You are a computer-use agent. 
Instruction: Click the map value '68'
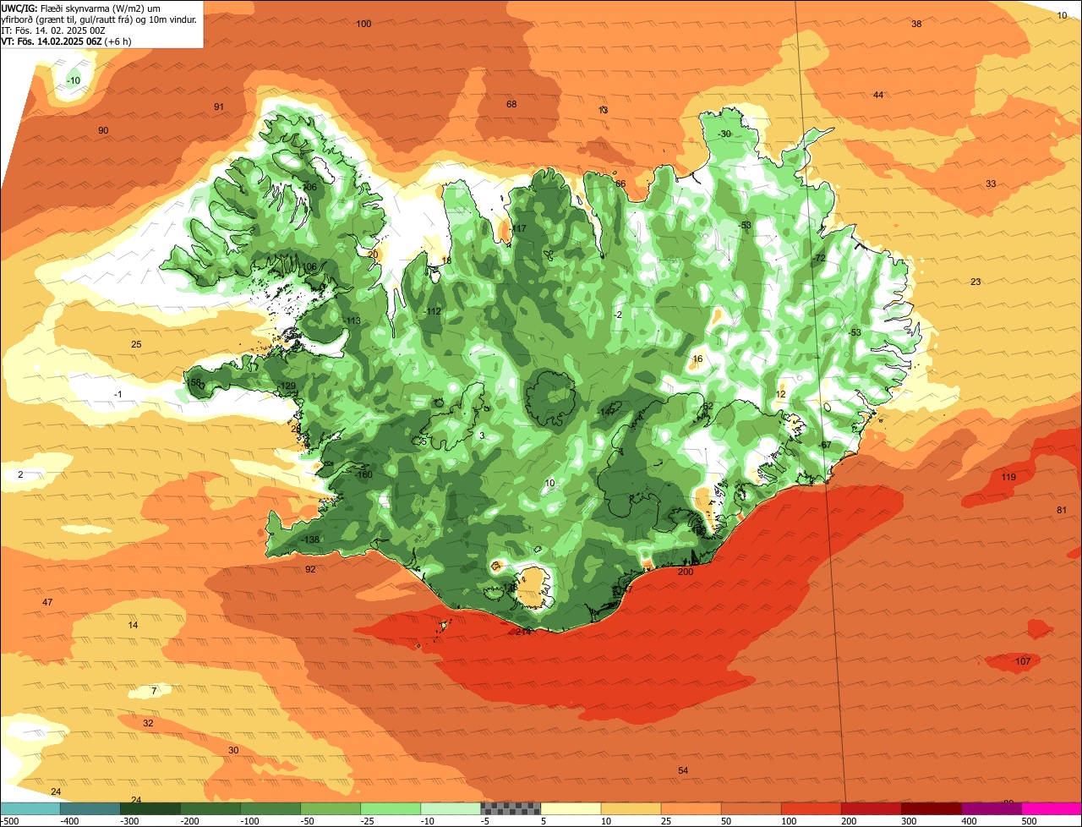point(511,104)
